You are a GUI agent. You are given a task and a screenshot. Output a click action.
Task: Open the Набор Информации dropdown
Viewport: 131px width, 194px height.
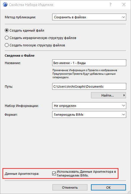89,106
